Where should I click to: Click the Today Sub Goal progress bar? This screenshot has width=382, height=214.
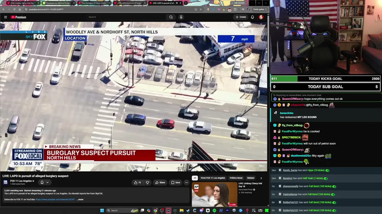click(x=326, y=87)
